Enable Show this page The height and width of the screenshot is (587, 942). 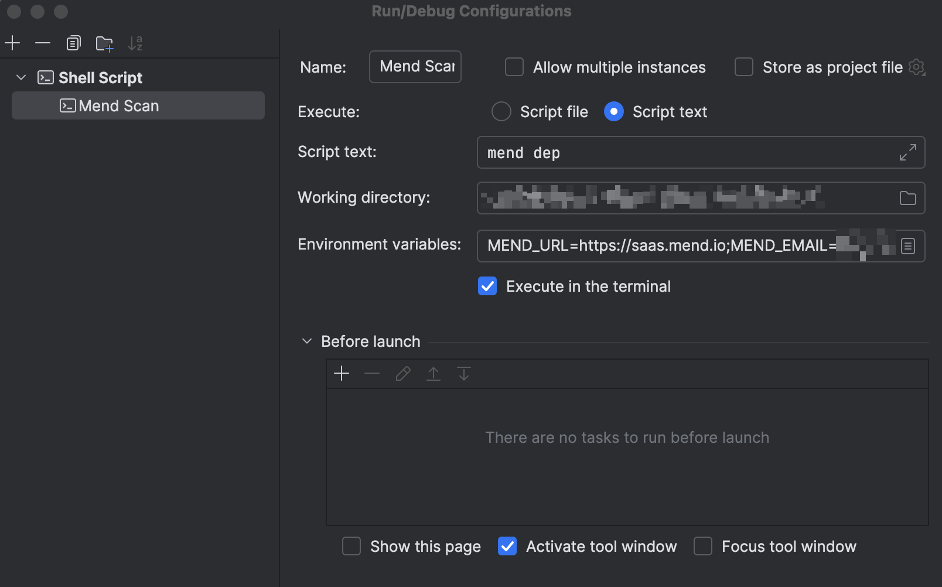351,546
